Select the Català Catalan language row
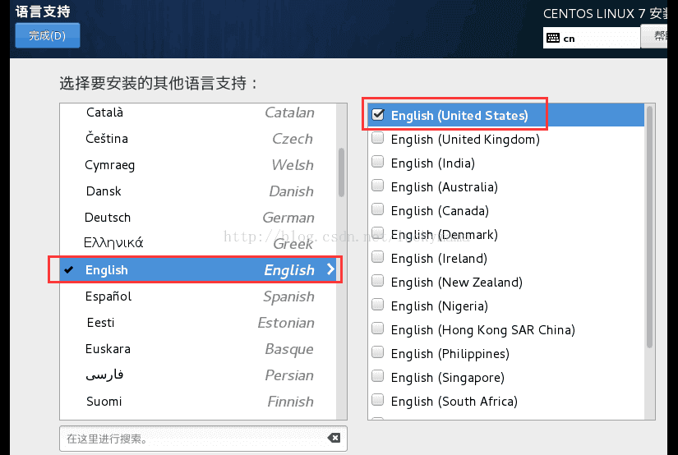The width and height of the screenshot is (678, 455). (x=197, y=113)
